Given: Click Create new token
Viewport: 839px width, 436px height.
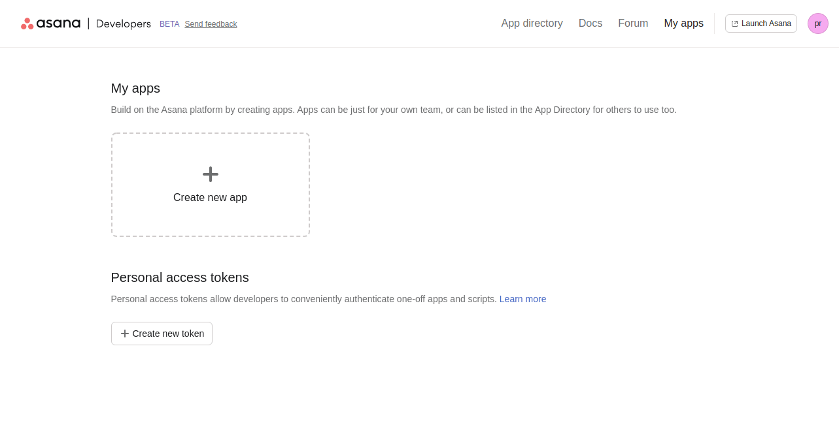Looking at the screenshot, I should (162, 334).
